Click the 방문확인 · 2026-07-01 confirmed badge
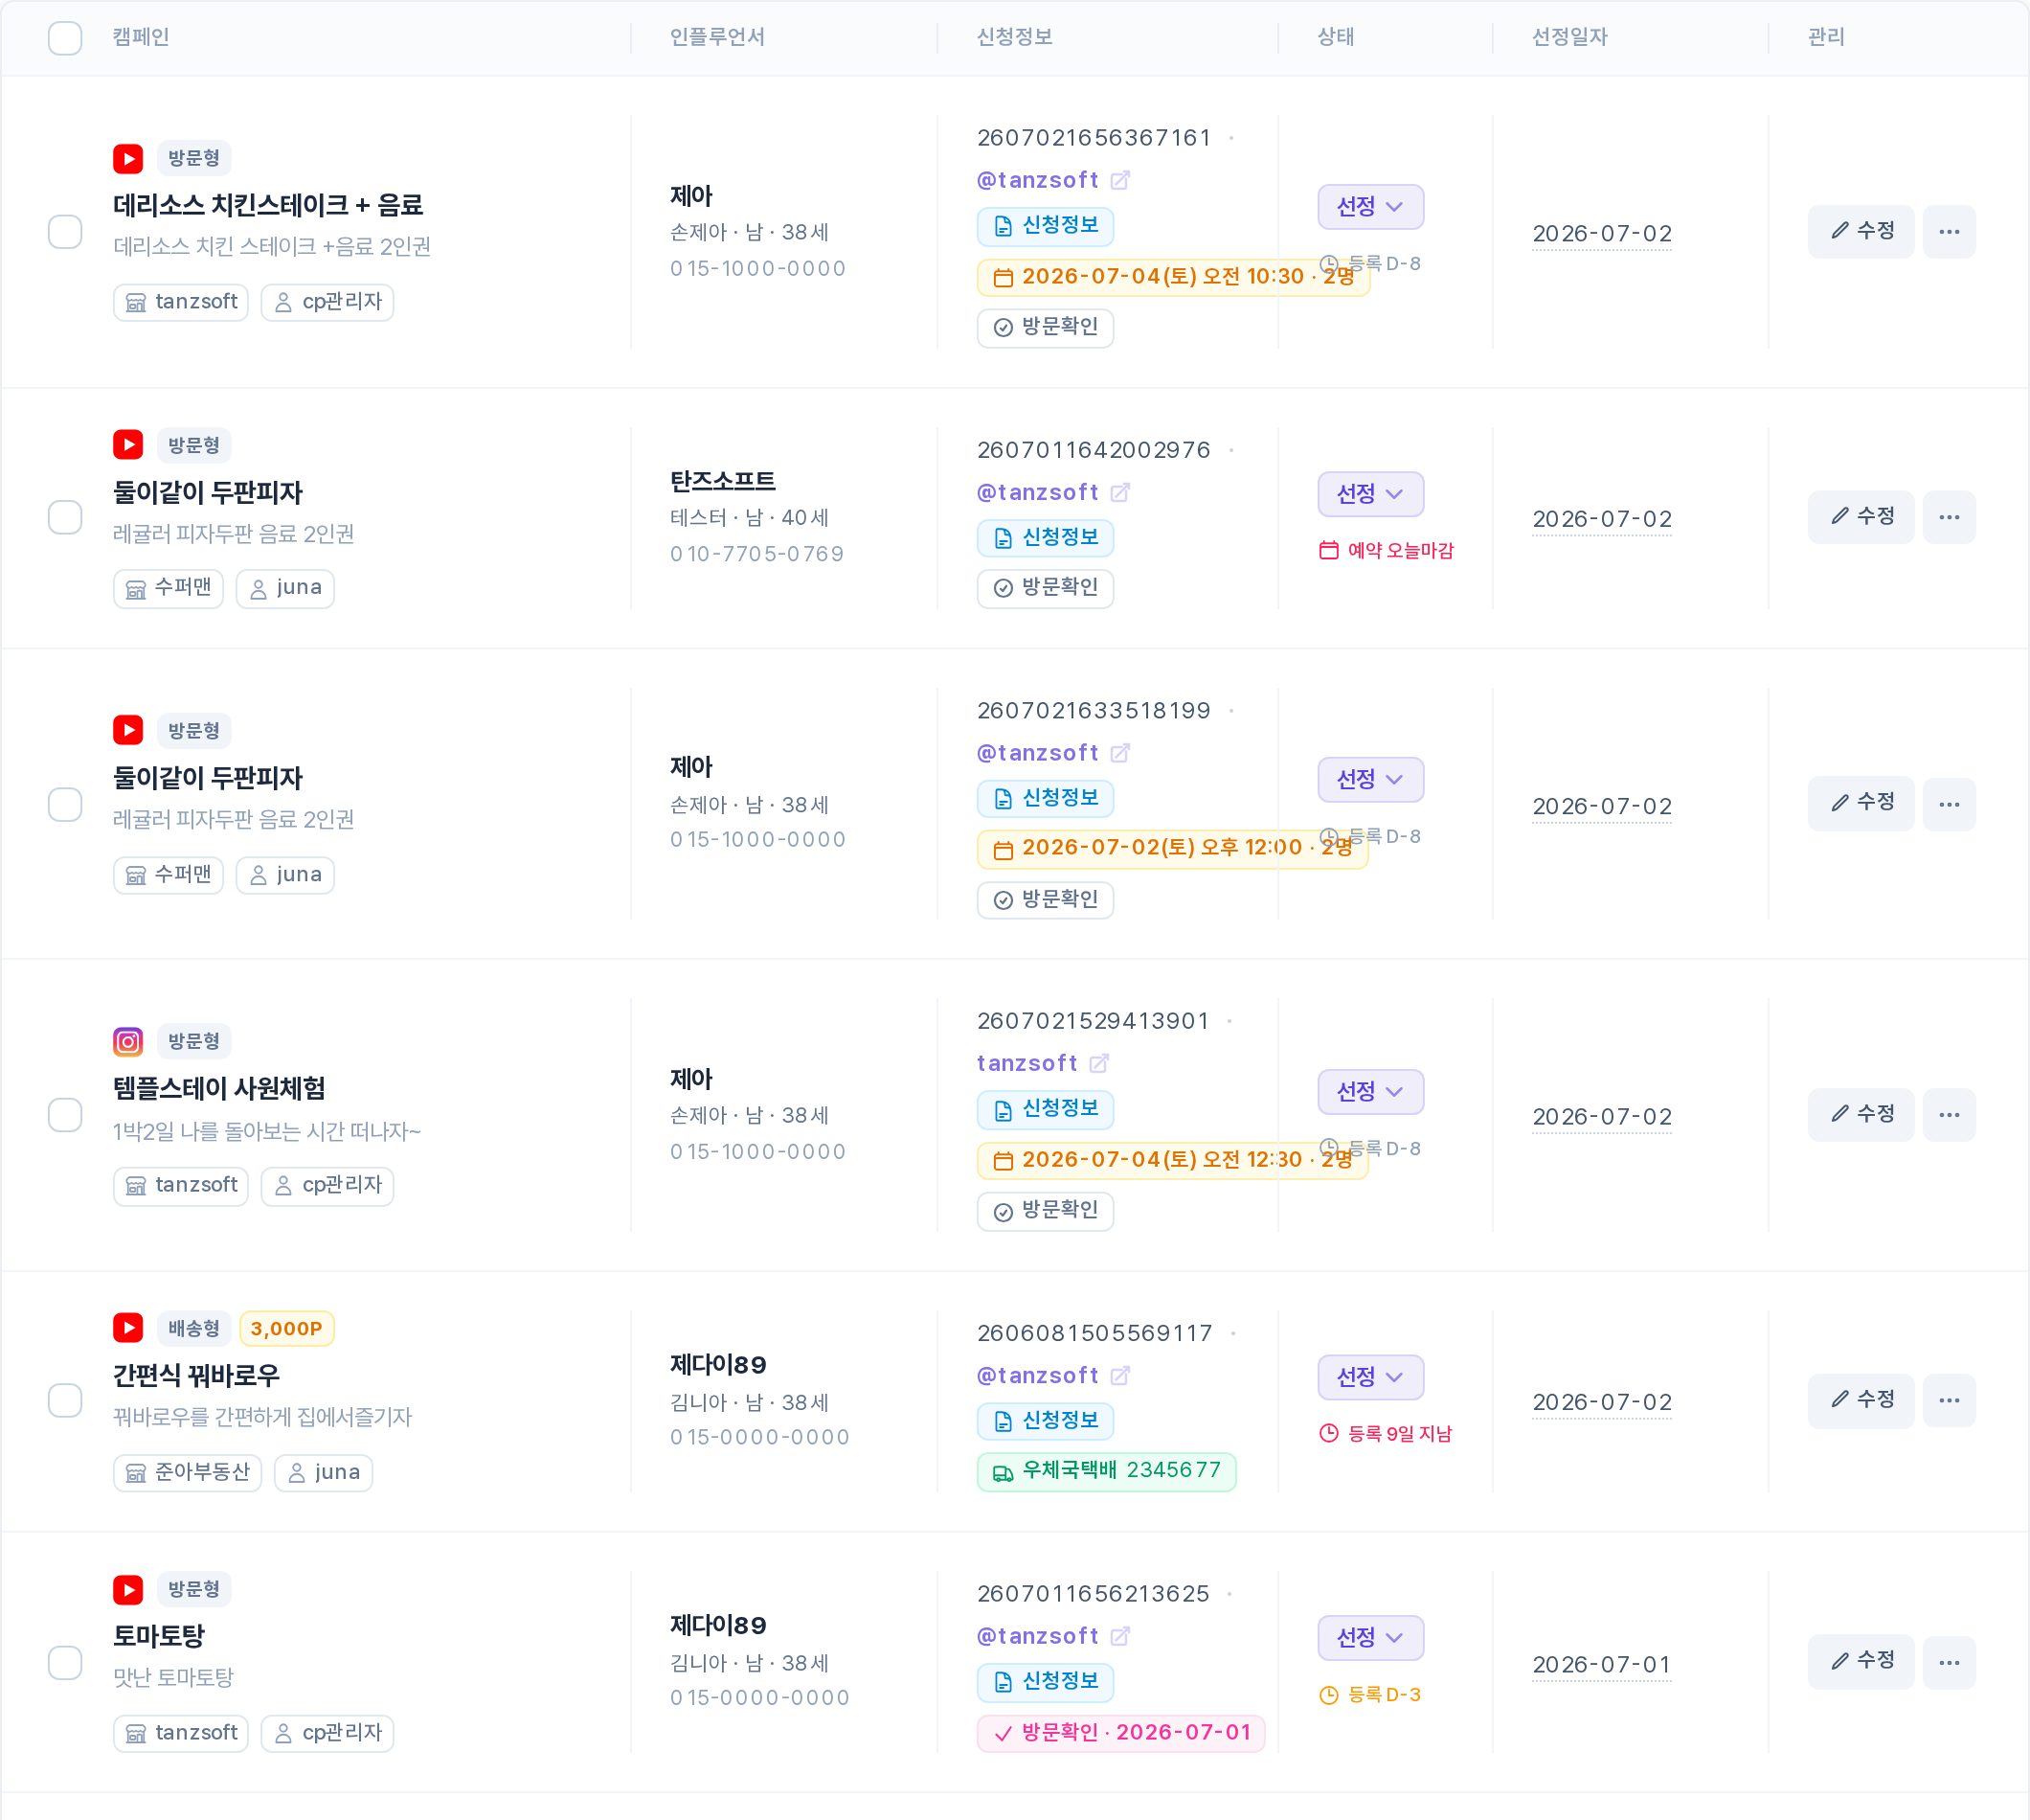Image resolution: width=2030 pixels, height=1820 pixels. [x=1121, y=1733]
